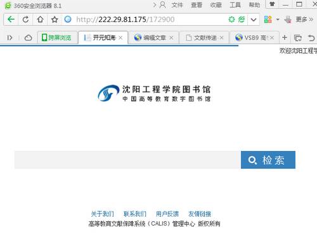Click the green spinning loading icon
The image size is (317, 242).
click(231, 20)
